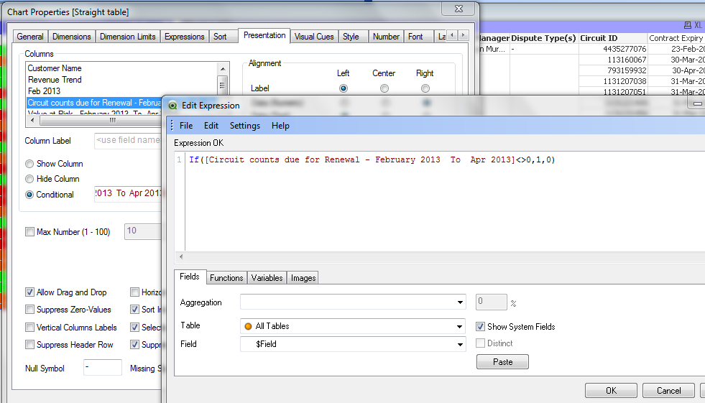The height and width of the screenshot is (403, 705).
Task: Select the Fields tab in Edit Expression
Action: point(189,277)
